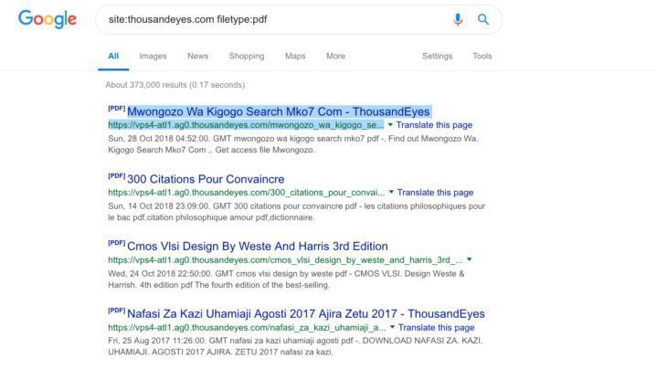Screen dimensions: 656x369
Task: Click the search query input field
Action: 274,19
